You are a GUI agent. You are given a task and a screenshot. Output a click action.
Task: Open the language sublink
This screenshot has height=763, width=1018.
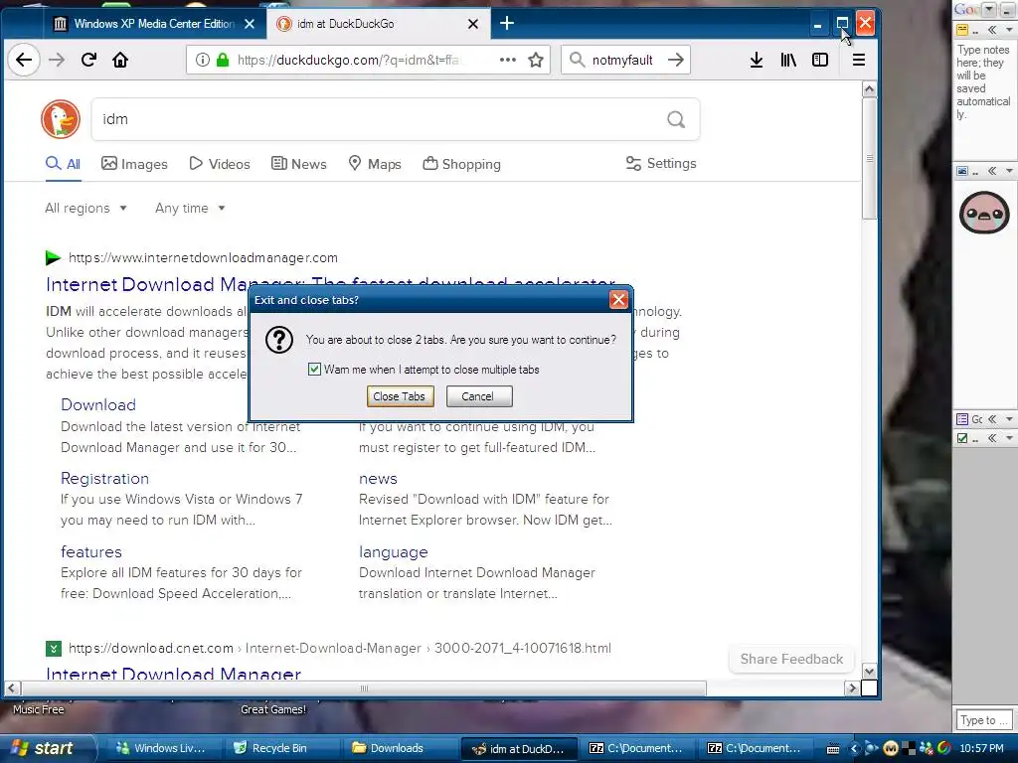pos(394,552)
